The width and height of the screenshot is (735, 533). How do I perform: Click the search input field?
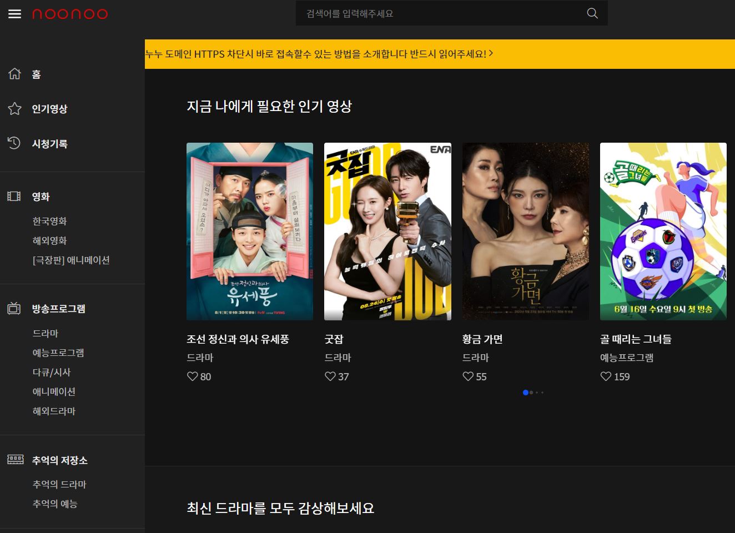pos(451,13)
